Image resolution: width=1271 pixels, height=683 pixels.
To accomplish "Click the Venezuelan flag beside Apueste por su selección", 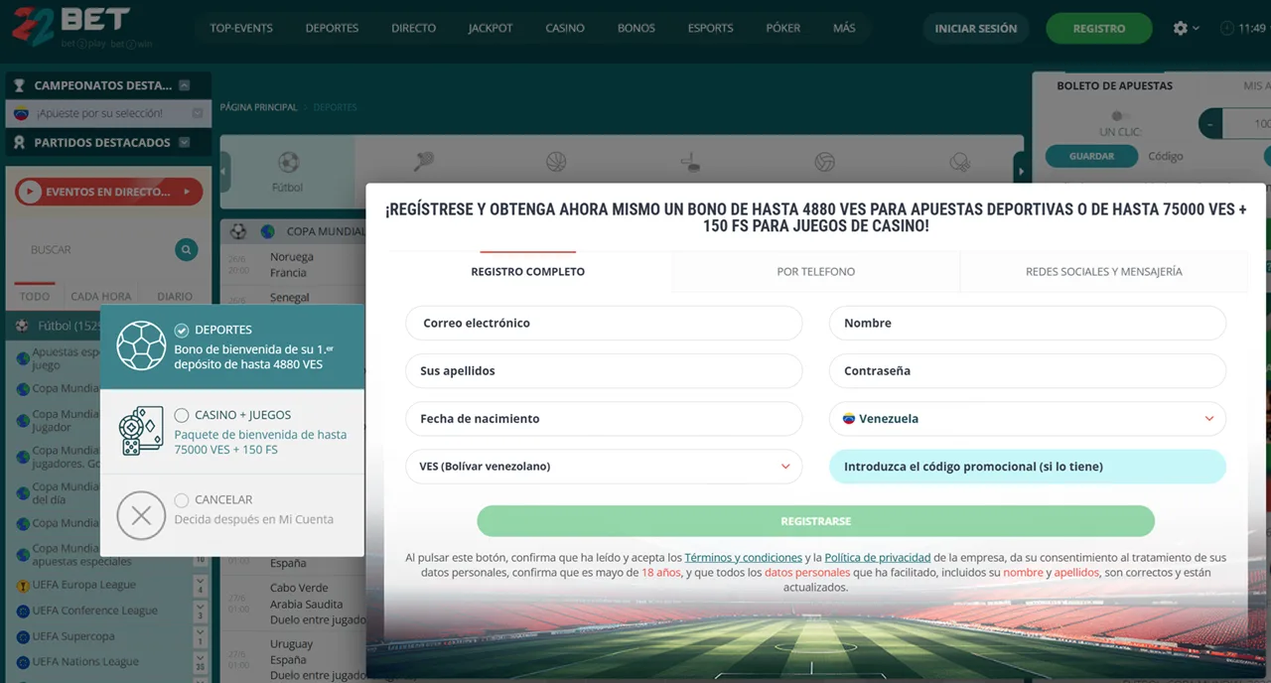I will (21, 114).
